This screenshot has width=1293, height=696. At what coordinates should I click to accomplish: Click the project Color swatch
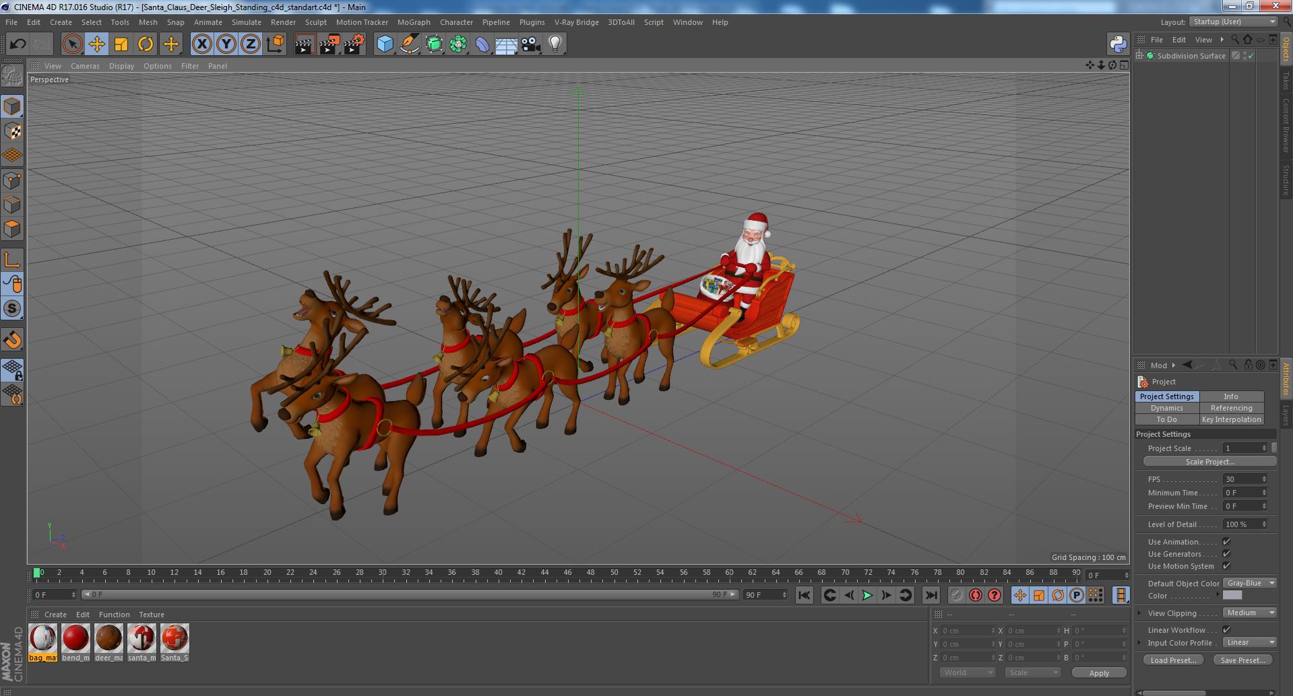point(1232,596)
